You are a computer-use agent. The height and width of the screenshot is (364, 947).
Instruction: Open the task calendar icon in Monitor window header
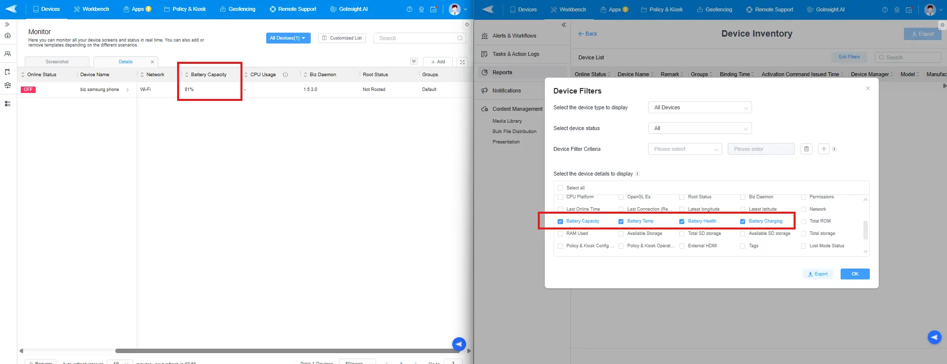(433, 9)
